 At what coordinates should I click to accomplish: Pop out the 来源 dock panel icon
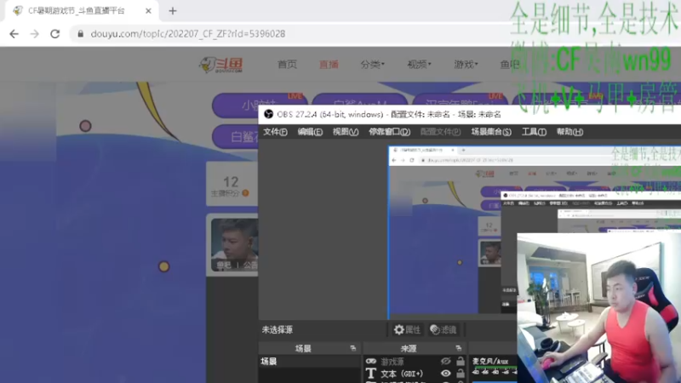(458, 348)
